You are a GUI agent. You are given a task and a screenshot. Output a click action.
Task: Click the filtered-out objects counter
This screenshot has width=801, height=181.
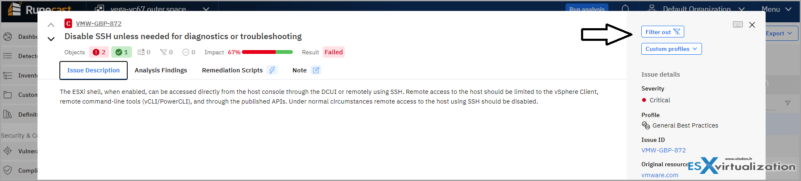pos(166,52)
